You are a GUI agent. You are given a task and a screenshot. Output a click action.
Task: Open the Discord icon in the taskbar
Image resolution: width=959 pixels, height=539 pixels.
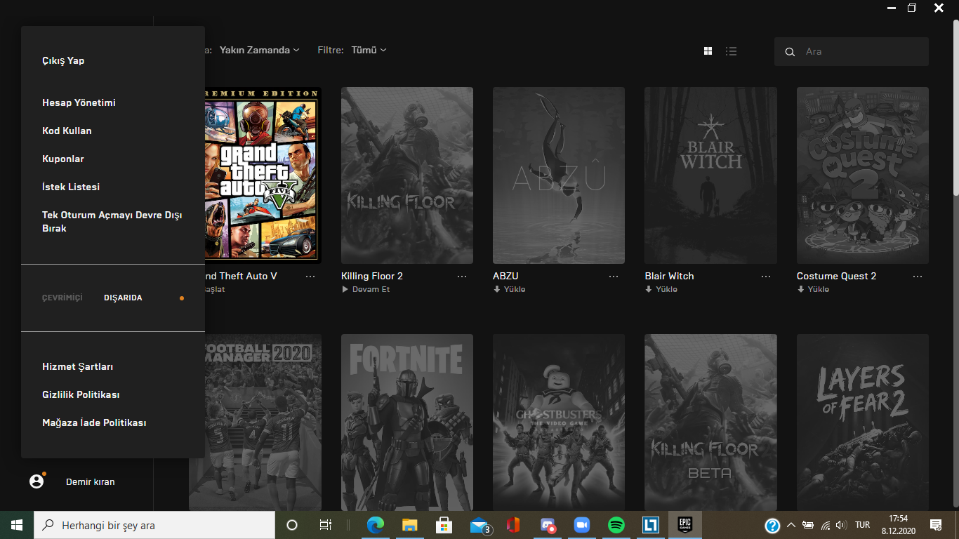(x=548, y=525)
